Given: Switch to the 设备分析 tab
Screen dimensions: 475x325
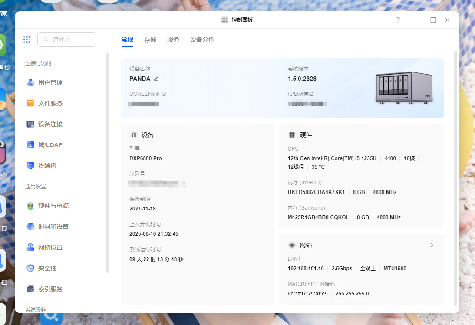Looking at the screenshot, I should (202, 39).
